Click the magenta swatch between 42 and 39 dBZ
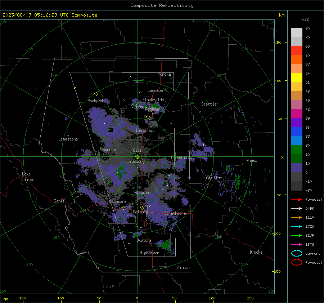This screenshot has height=303, width=324. point(297,114)
